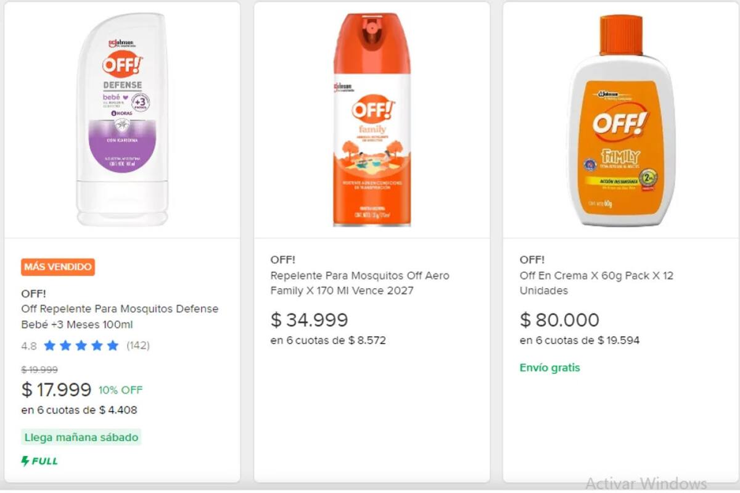Click the green FULL lightning icon
The width and height of the screenshot is (740, 493).
[x=25, y=461]
